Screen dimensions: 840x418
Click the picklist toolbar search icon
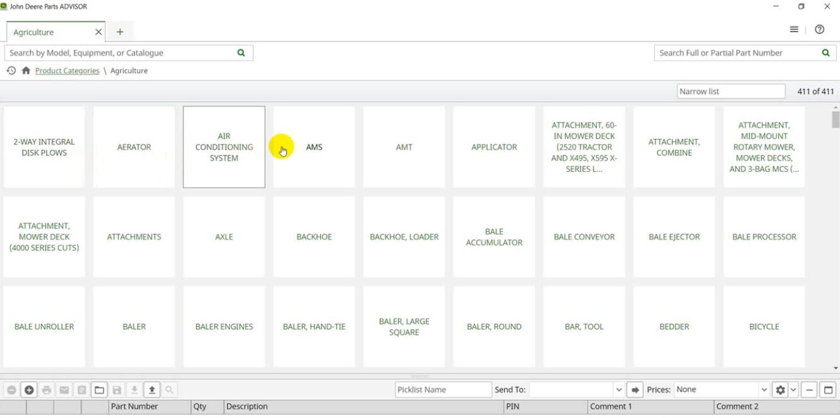[169, 390]
